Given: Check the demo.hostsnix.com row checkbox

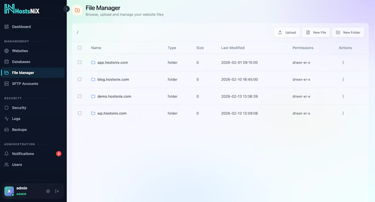Looking at the screenshot, I should click(80, 96).
